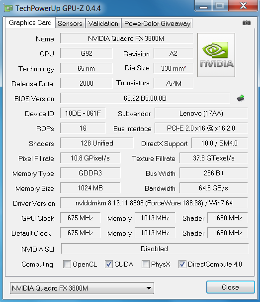The width and height of the screenshot is (260, 302).
Task: Click the Driver Version text field
Action: [x=154, y=203]
